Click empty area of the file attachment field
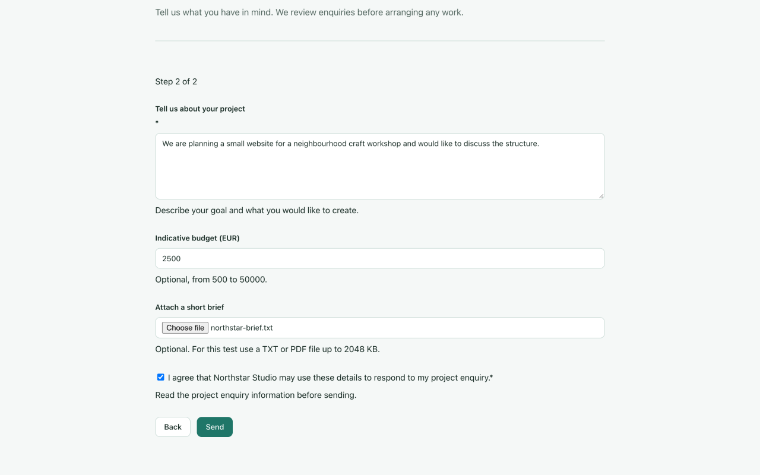 [x=438, y=328]
